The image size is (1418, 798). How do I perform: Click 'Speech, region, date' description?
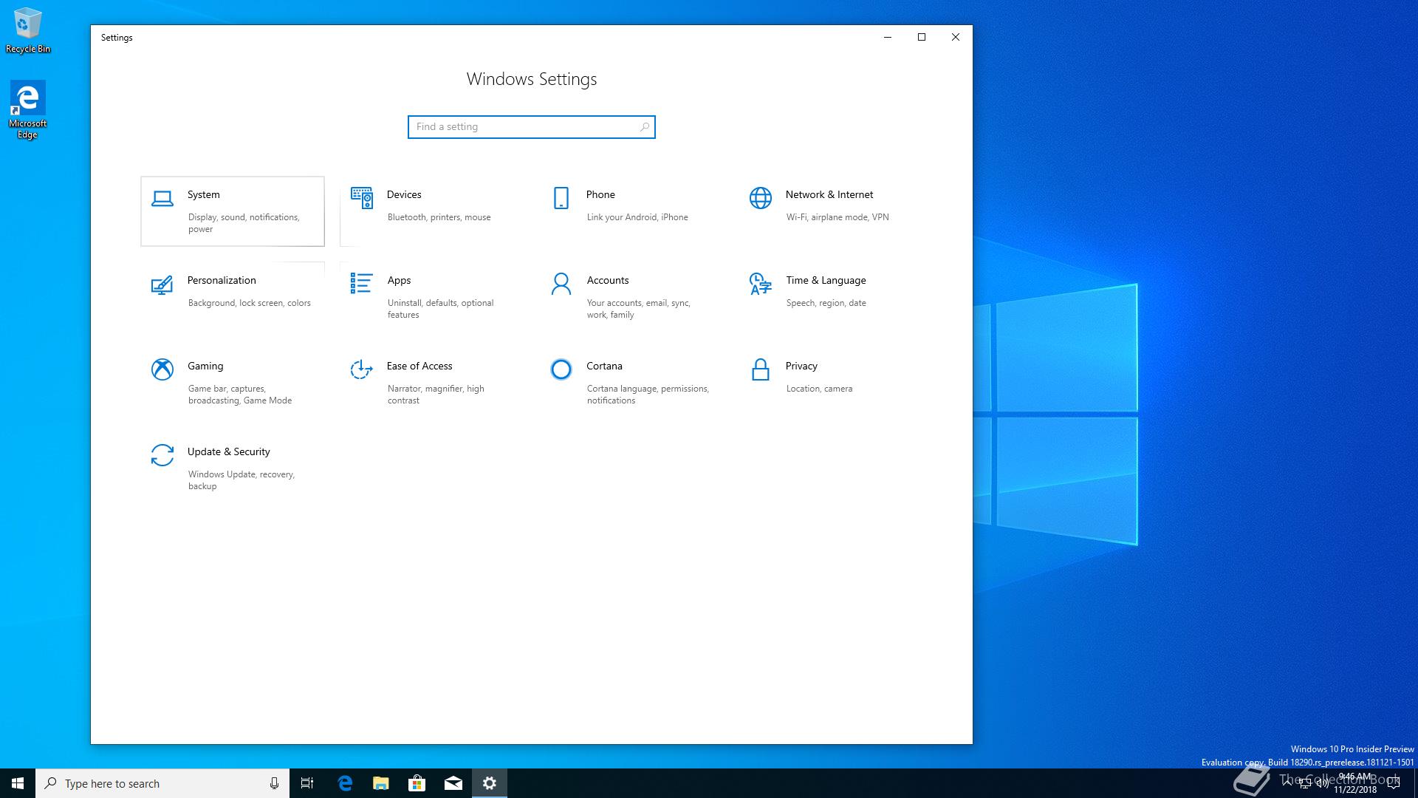(x=826, y=303)
